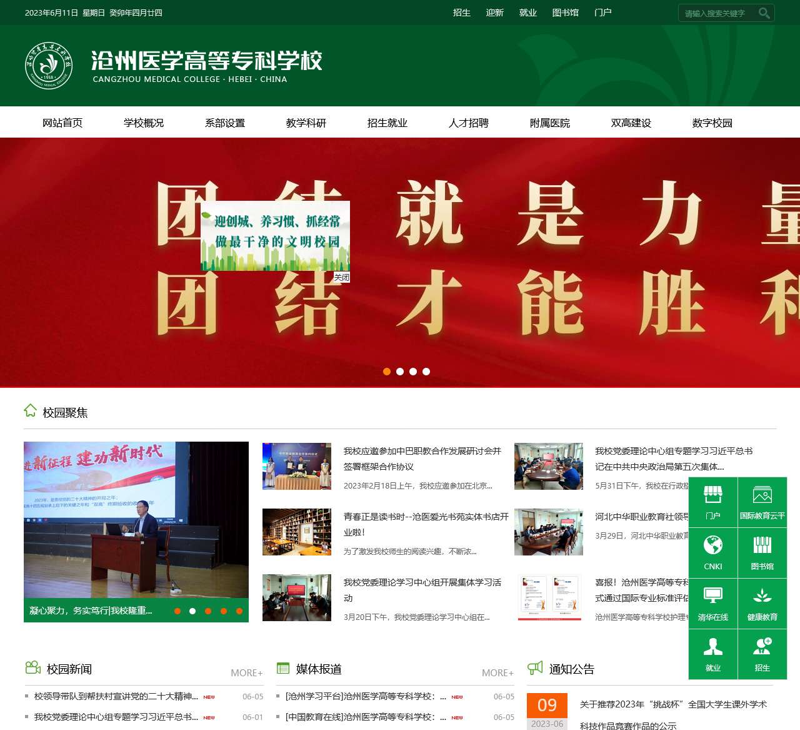The width and height of the screenshot is (800, 730).
Task: Open MORE+ link for 媒体报道
Action: click(498, 673)
